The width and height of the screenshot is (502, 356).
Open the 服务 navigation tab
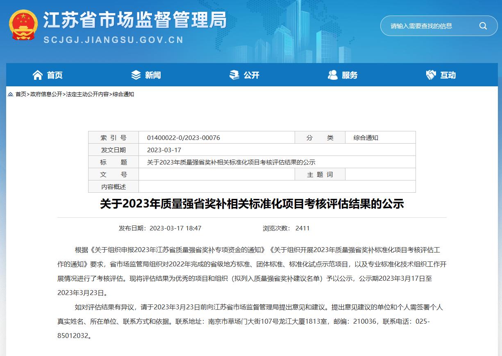tap(343, 75)
